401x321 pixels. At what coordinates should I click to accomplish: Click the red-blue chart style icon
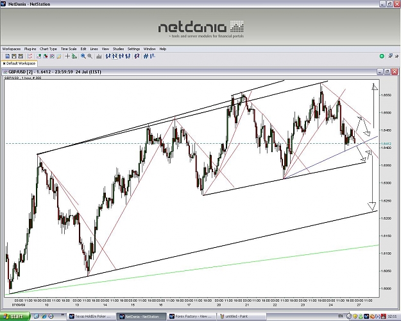(x=137, y=56)
